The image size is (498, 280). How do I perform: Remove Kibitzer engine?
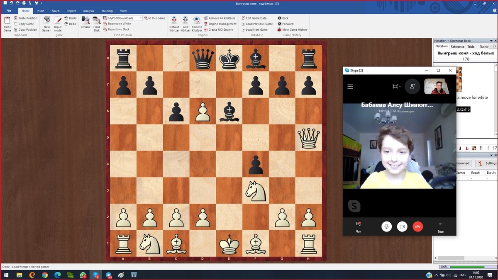pos(197,24)
